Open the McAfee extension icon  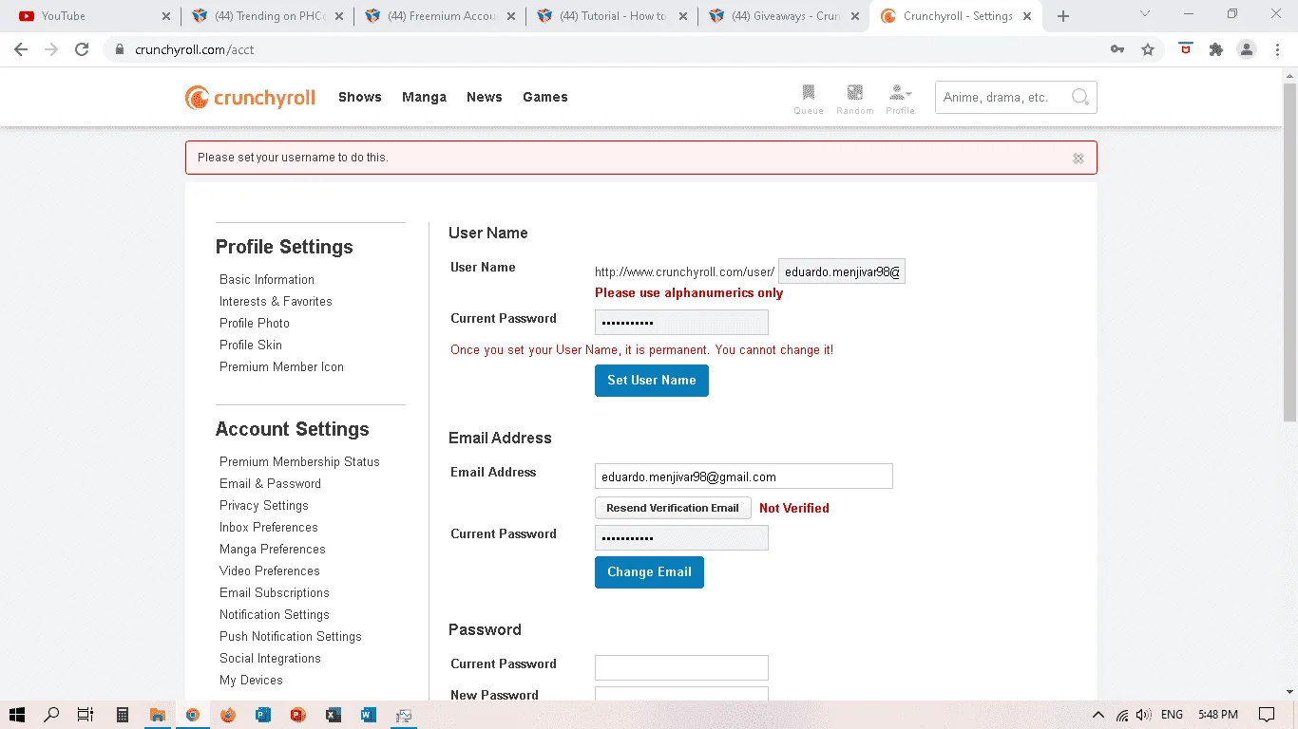(1185, 49)
